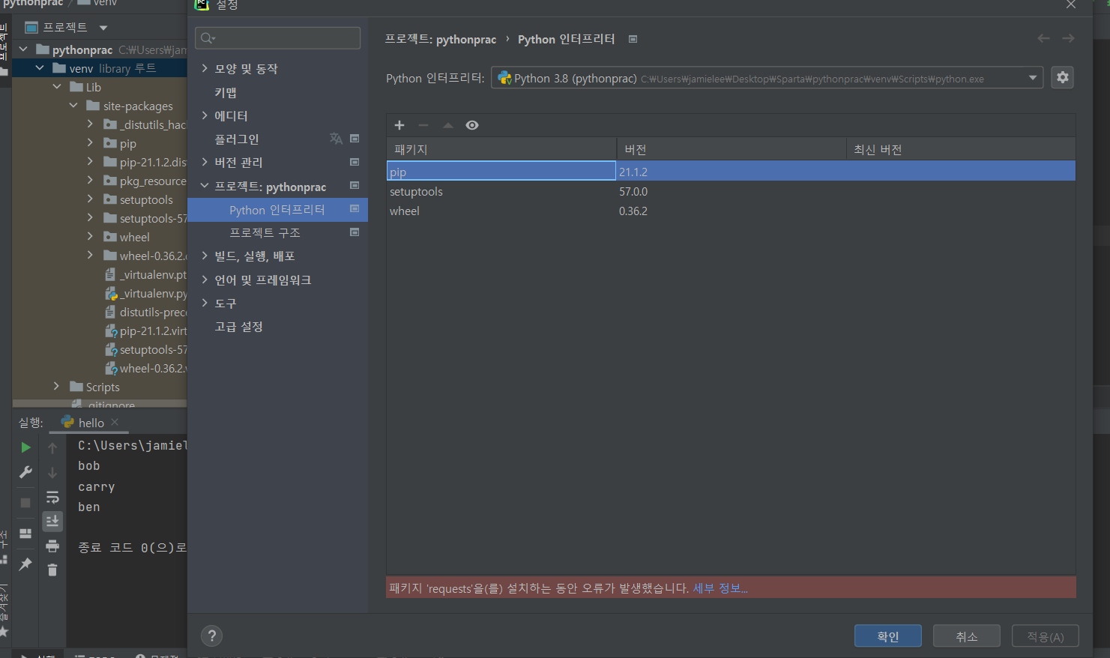Open interpreter gear settings icon
This screenshot has width=1110, height=658.
1063,77
